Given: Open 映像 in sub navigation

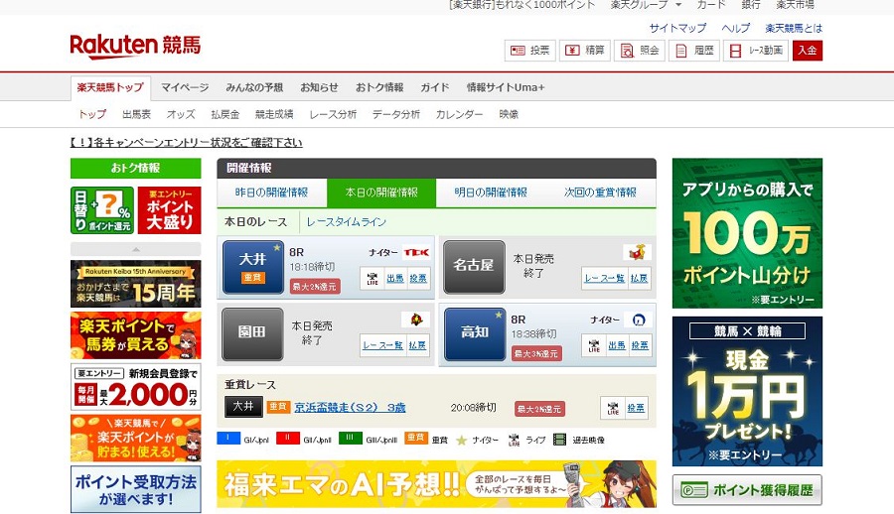Looking at the screenshot, I should point(509,114).
